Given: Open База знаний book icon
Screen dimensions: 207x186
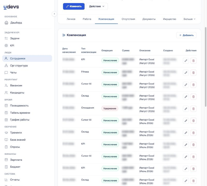Looking at the screenshot, I should click(6, 140).
